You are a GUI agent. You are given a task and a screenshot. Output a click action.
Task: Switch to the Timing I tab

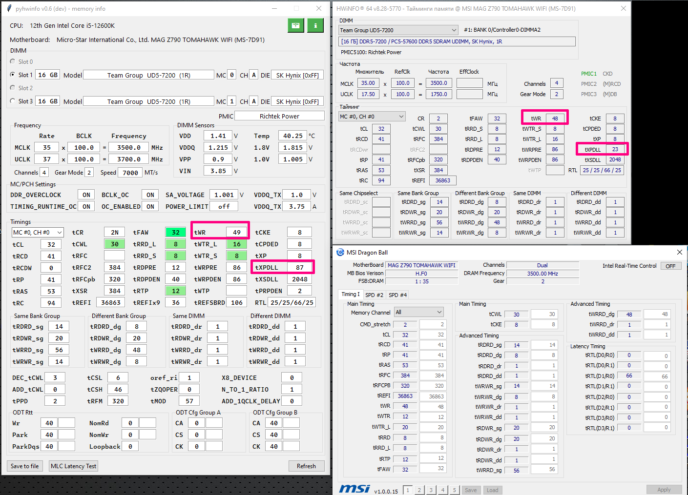351,294
